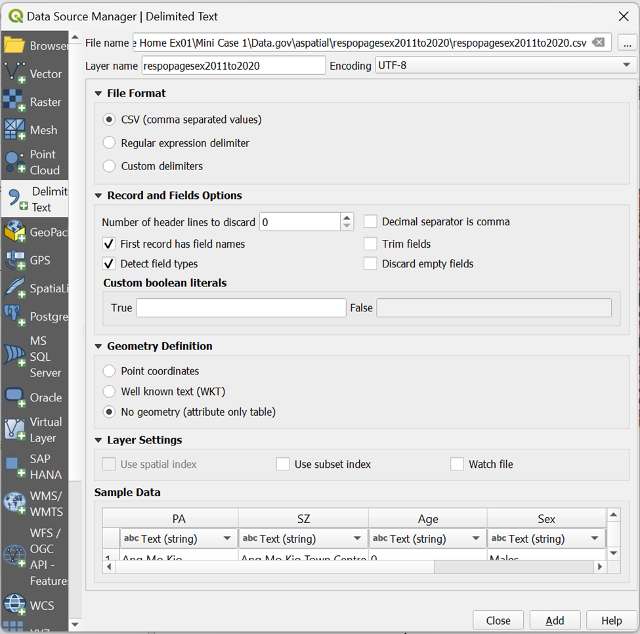Select the Oracle database icon
640x634 pixels.
pos(14,397)
